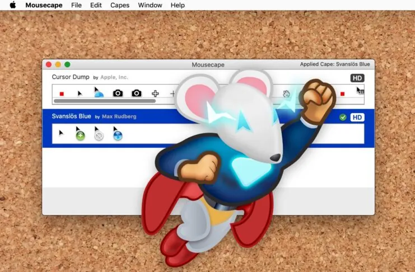Select the thin crosshair cursor in Cursor Dump
The height and width of the screenshot is (272, 415).
(x=172, y=93)
